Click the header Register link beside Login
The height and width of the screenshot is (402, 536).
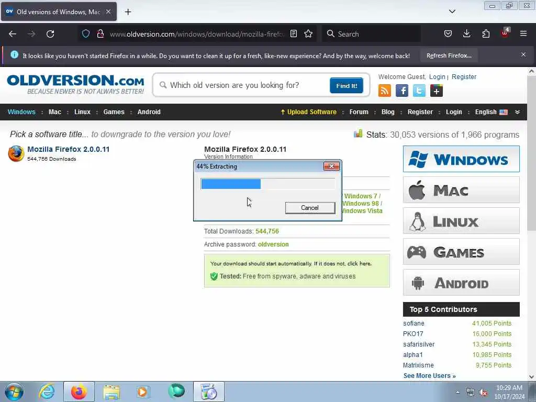(x=464, y=76)
